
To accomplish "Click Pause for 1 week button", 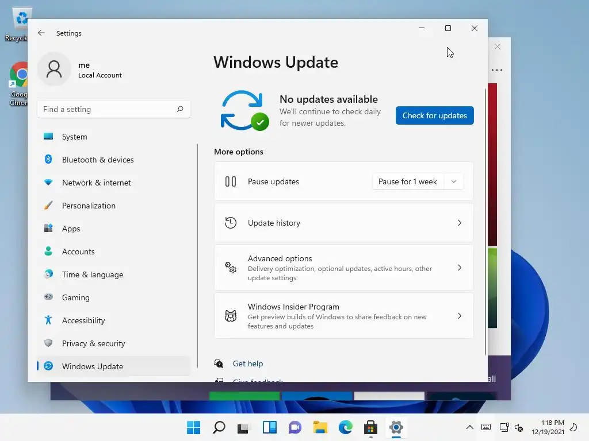I will [x=408, y=181].
